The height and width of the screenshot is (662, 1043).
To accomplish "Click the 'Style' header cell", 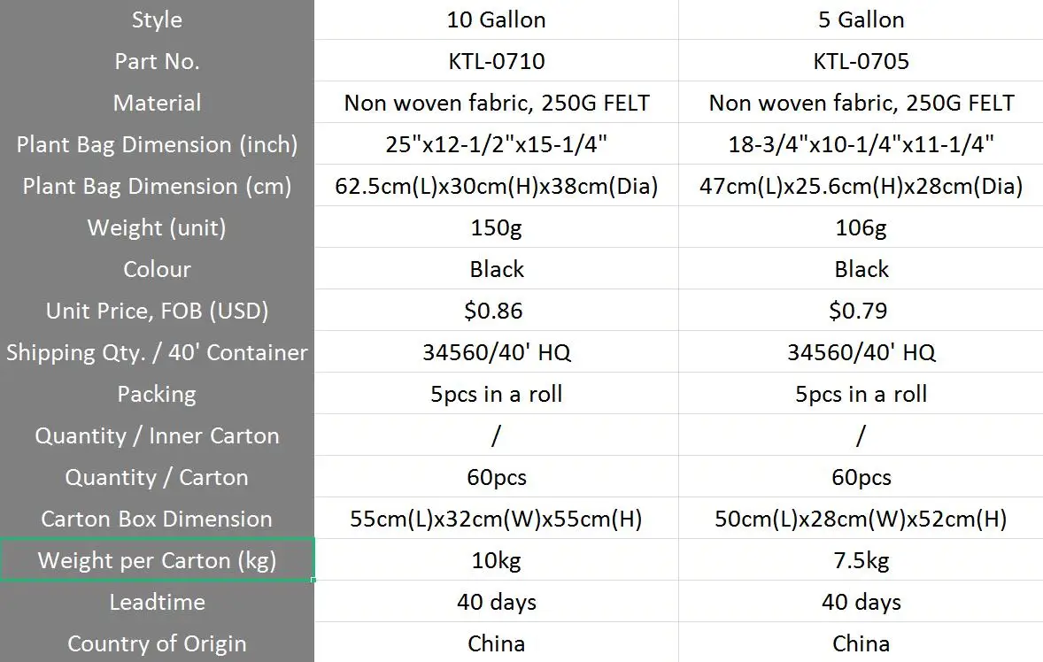I will click(x=157, y=19).
